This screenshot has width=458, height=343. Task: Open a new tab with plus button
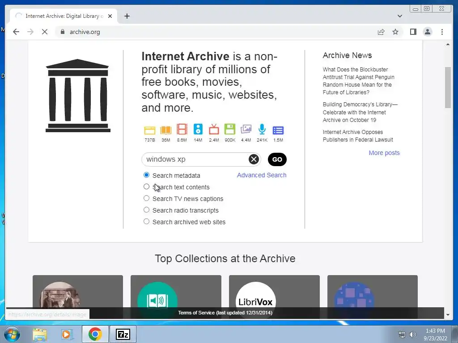pyautogui.click(x=127, y=16)
